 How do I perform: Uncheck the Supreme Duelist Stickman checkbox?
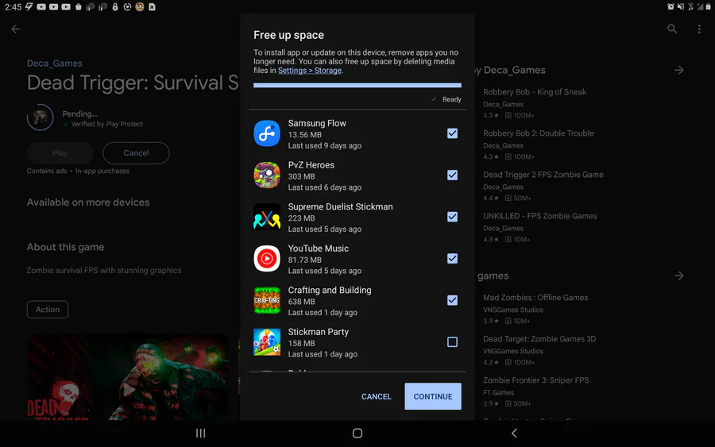(x=452, y=217)
